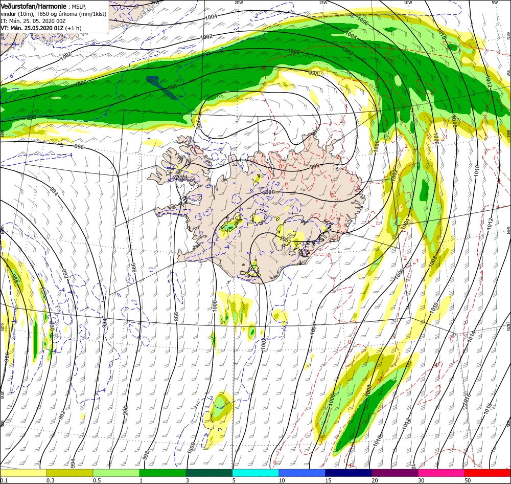Screen dimensions: 511x484
Task: Click the olive 0.3 mm legend swatch
Action: pos(70,473)
